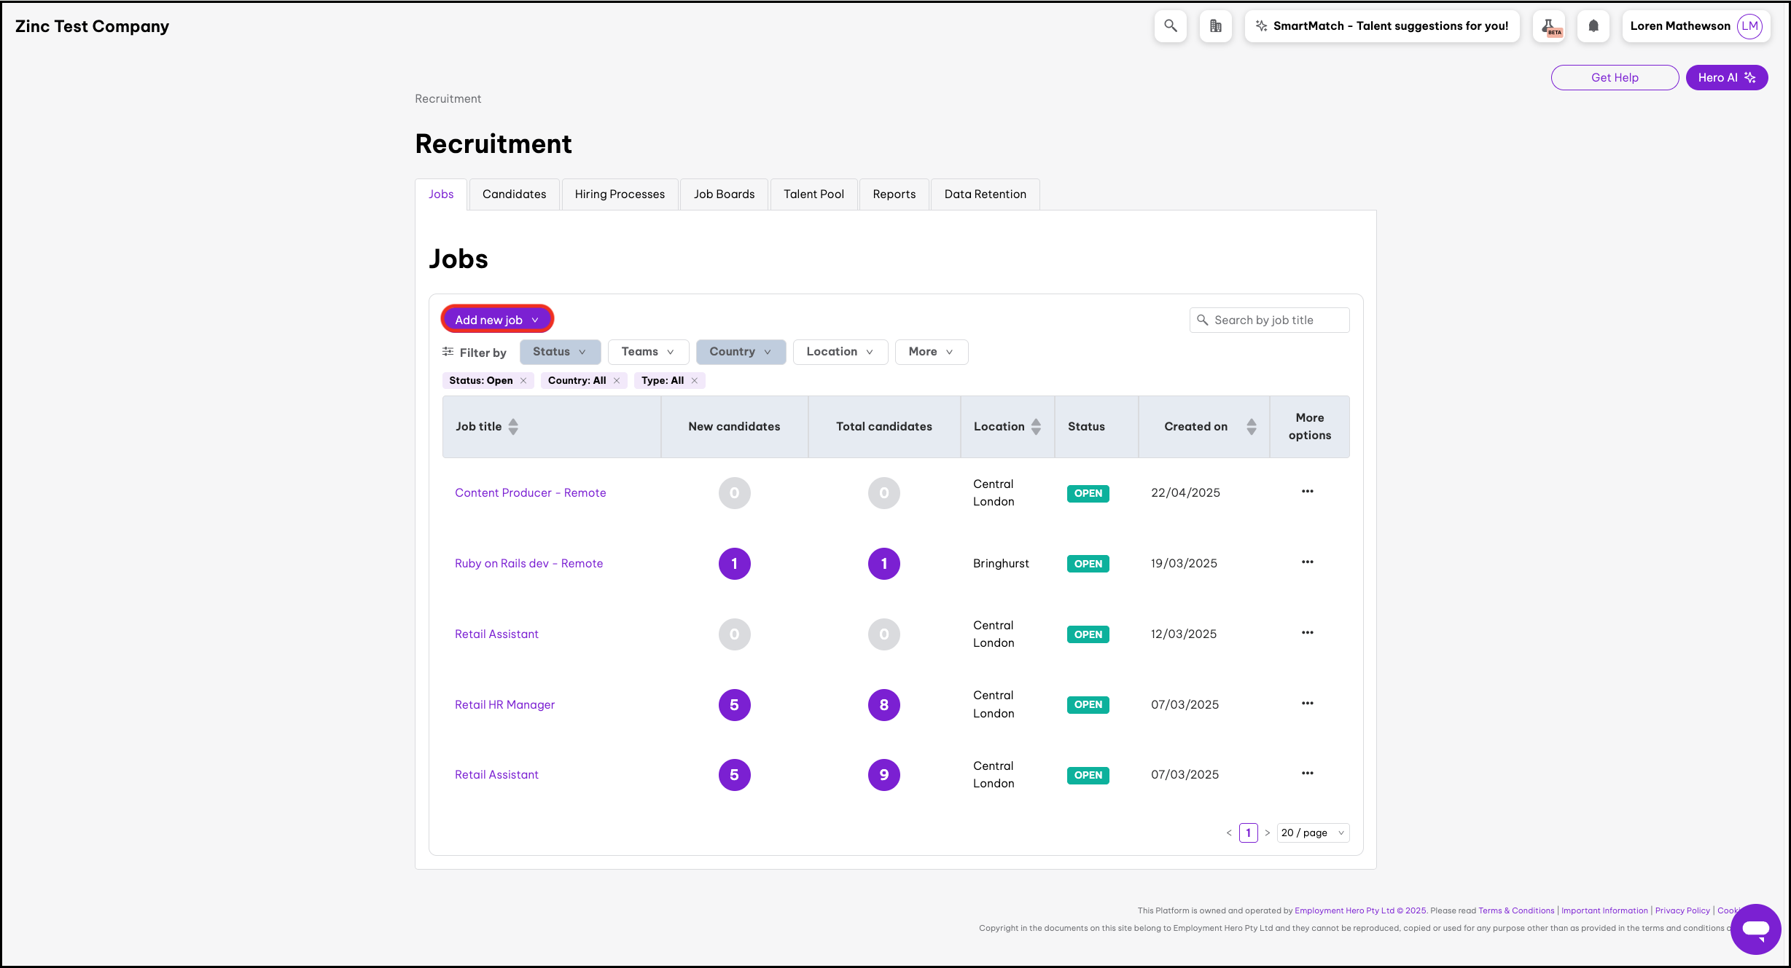The image size is (1791, 968).
Task: Click the Get Help button
Action: (1614, 78)
